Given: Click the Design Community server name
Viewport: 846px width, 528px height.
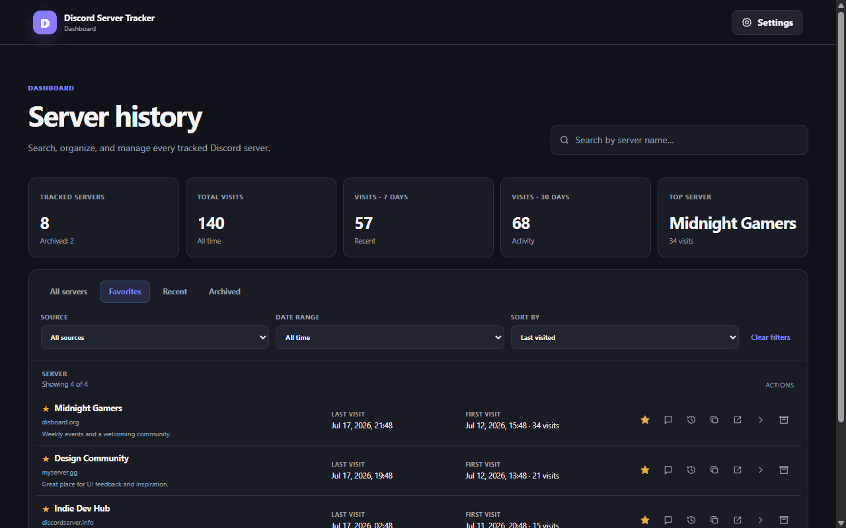Looking at the screenshot, I should [x=92, y=458].
